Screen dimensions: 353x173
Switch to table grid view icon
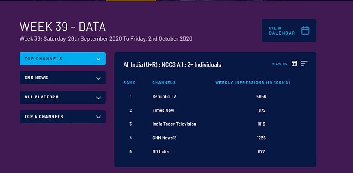(294, 64)
